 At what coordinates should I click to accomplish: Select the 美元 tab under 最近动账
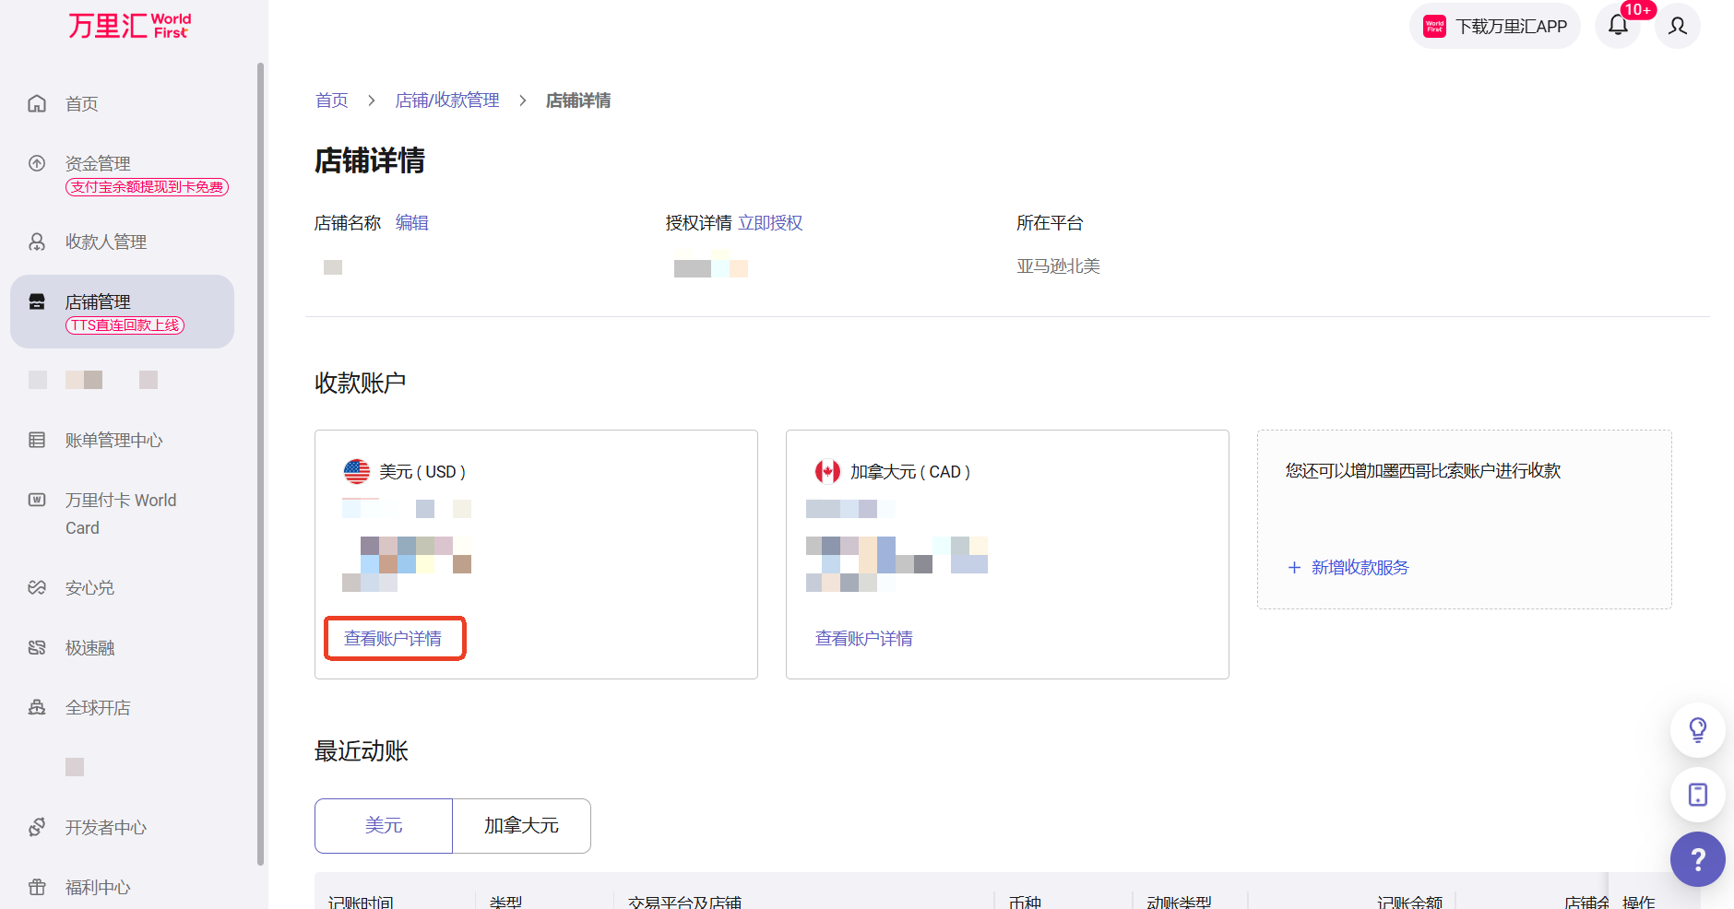point(384,825)
